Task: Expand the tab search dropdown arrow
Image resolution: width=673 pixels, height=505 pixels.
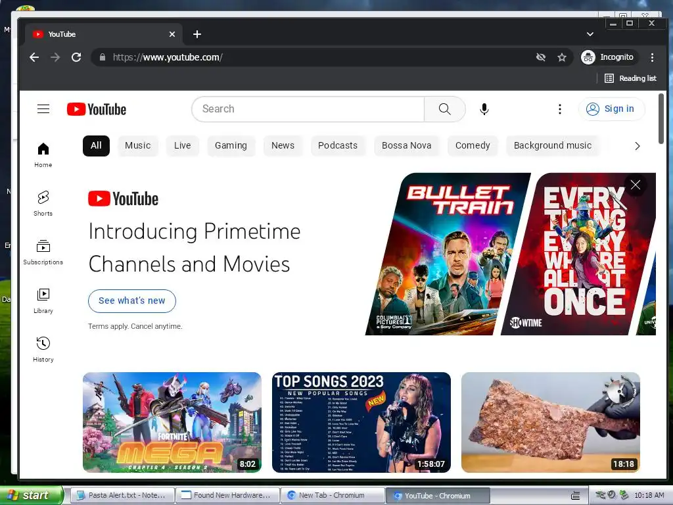Action: pyautogui.click(x=590, y=34)
